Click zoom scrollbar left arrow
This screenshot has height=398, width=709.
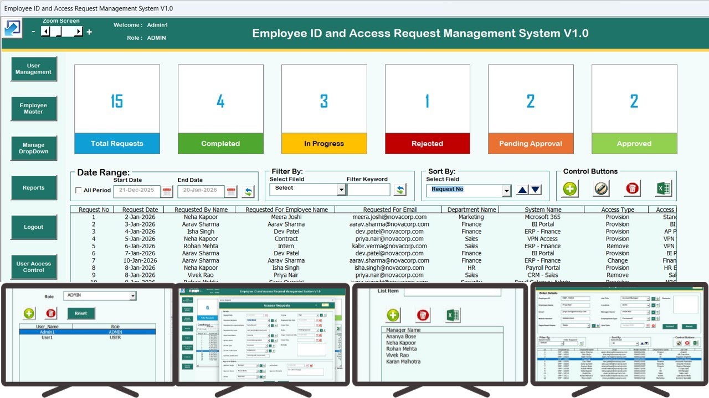tap(45, 32)
